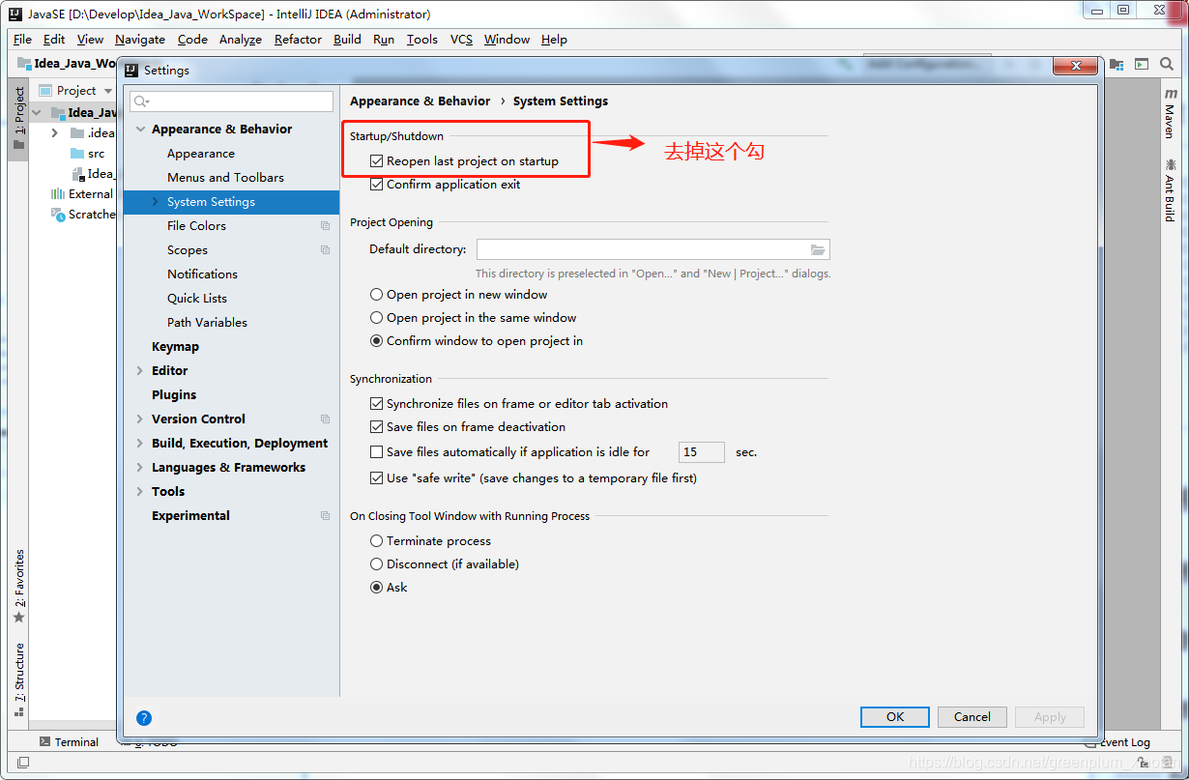Click the idle seconds field showing 15
The width and height of the screenshot is (1189, 780).
point(702,452)
